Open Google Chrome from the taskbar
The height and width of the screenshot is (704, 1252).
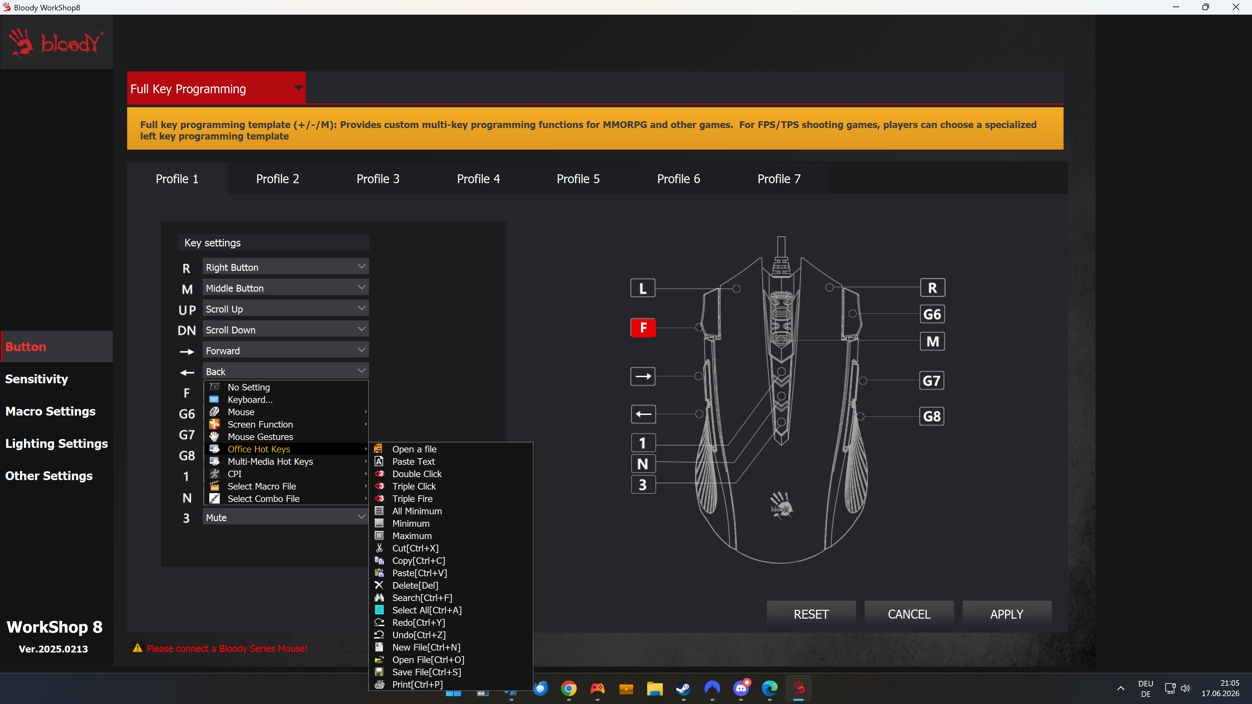tap(569, 688)
